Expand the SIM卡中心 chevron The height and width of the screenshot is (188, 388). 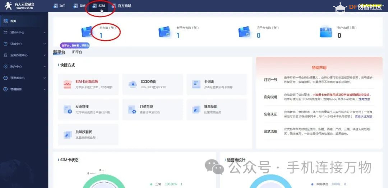tap(45, 33)
